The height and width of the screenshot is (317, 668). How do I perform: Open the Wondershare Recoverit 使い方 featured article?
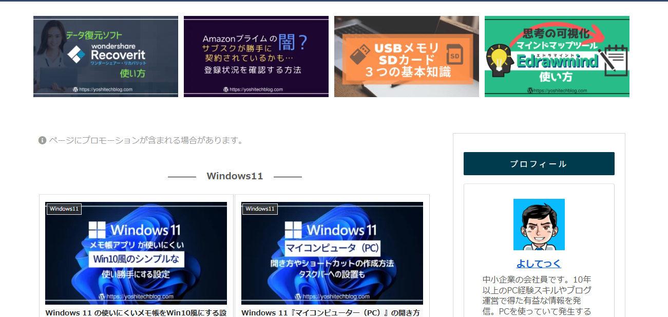pos(106,57)
